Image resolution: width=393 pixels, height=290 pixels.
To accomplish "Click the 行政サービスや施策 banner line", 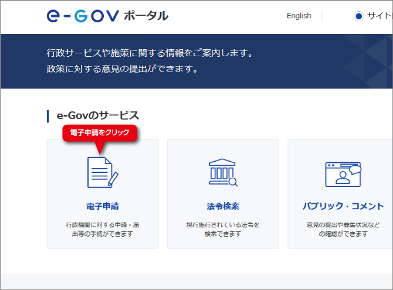I will 150,53.
